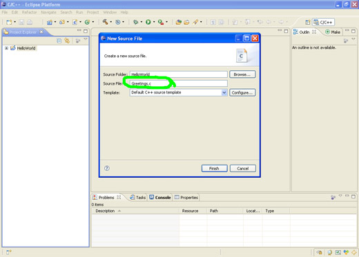Open the Problems view menu triangle
The image size is (359, 257).
[340, 196]
